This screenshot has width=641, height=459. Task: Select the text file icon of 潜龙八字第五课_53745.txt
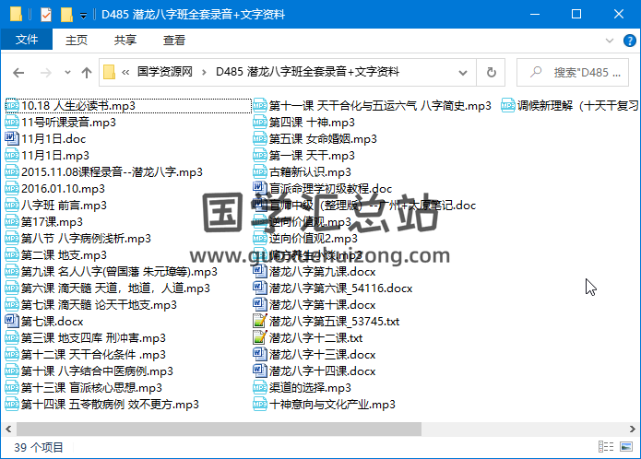click(x=260, y=321)
